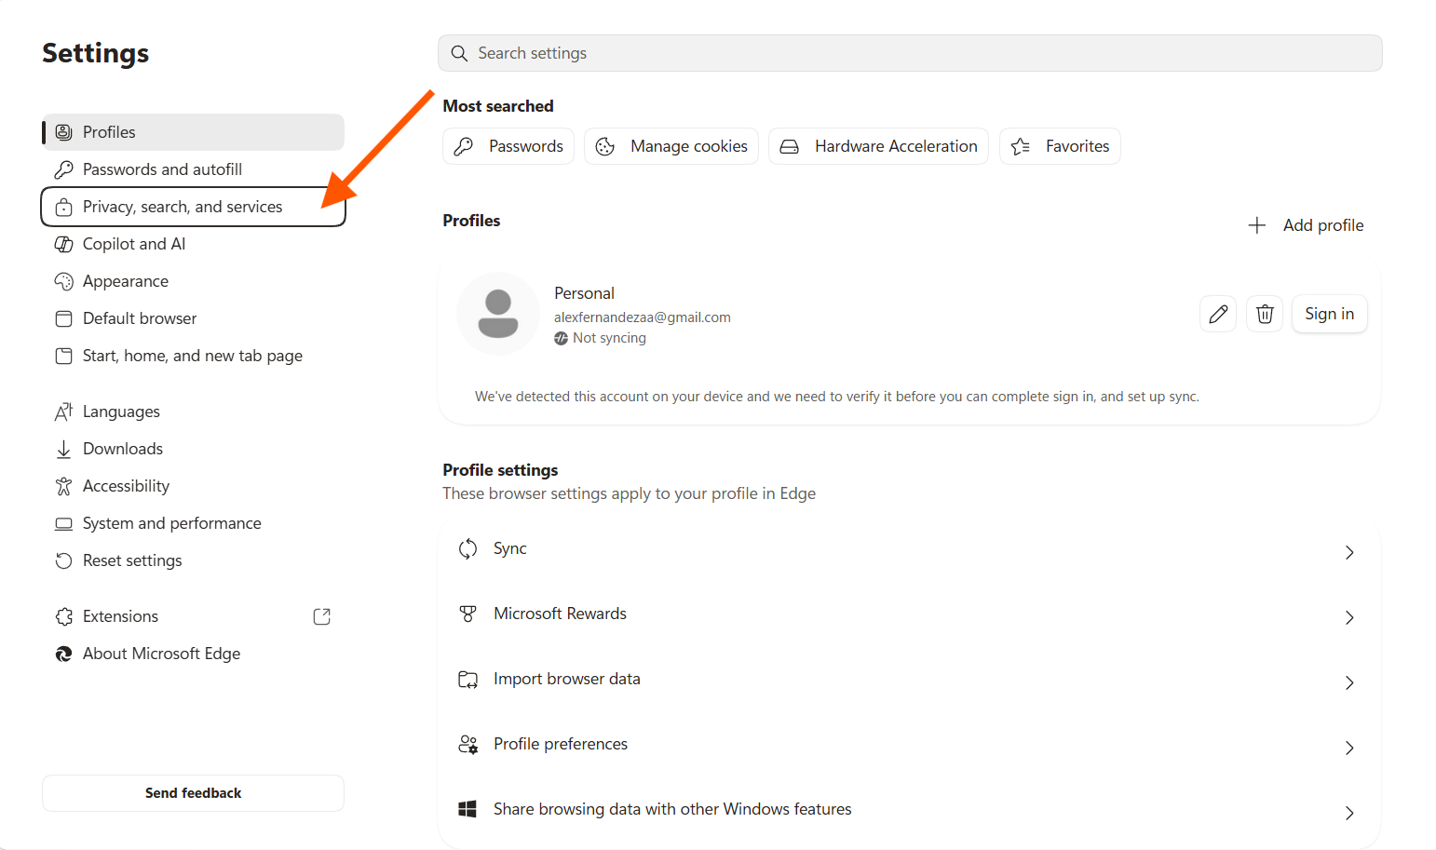The width and height of the screenshot is (1436, 850).
Task: Go to Accessibility settings
Action: coord(193,486)
